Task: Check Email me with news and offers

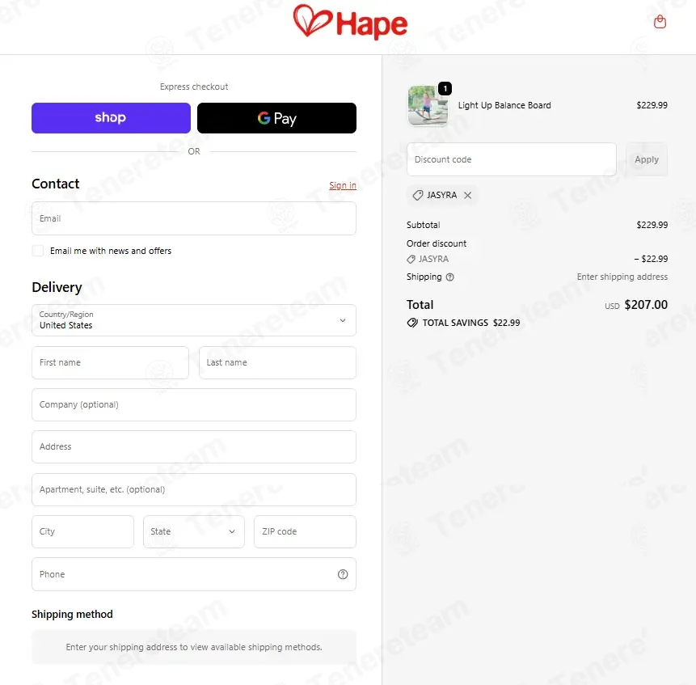Action: click(x=38, y=251)
